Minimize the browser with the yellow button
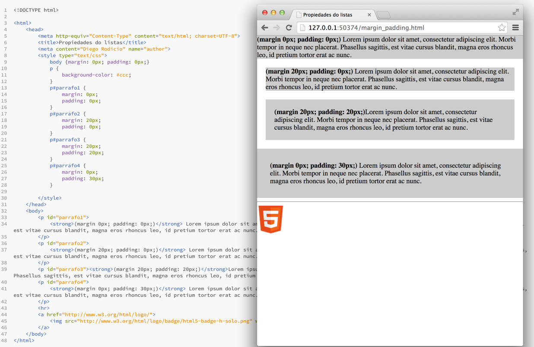534x347 pixels. [x=273, y=13]
